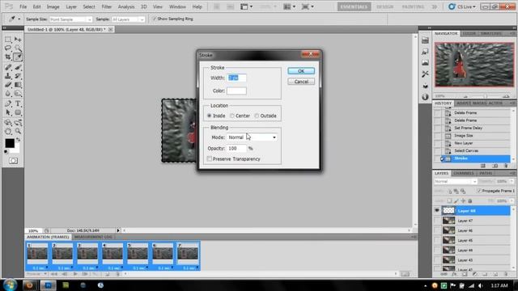Select the Rectangle shape tool
518x291 pixels.
(x=18, y=112)
